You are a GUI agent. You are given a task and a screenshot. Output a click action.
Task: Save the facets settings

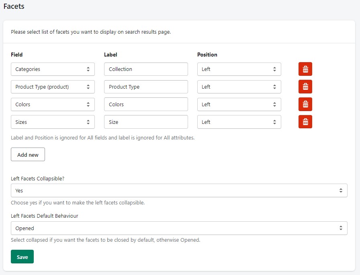22,257
